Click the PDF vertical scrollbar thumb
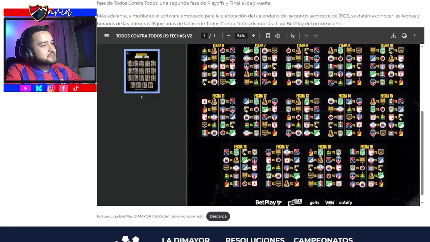The height and width of the screenshot is (242, 430). click(422, 153)
